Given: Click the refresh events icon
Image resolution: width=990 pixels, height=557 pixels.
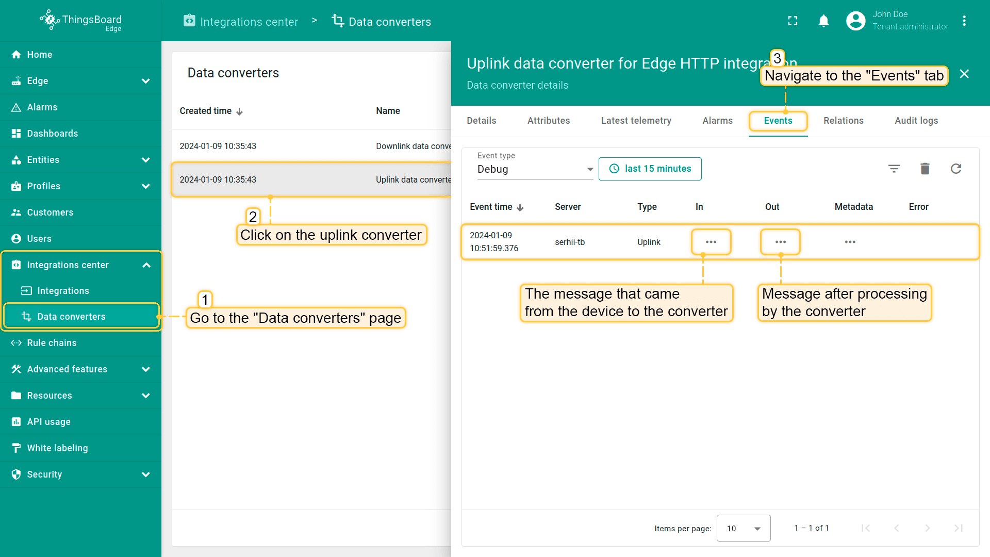Looking at the screenshot, I should 956,169.
